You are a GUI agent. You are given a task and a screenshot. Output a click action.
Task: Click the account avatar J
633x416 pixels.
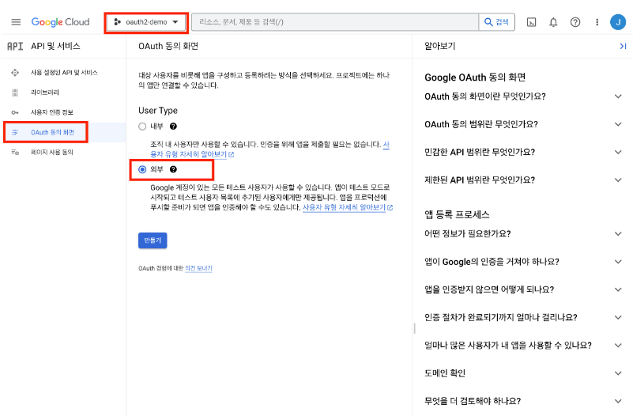[618, 22]
